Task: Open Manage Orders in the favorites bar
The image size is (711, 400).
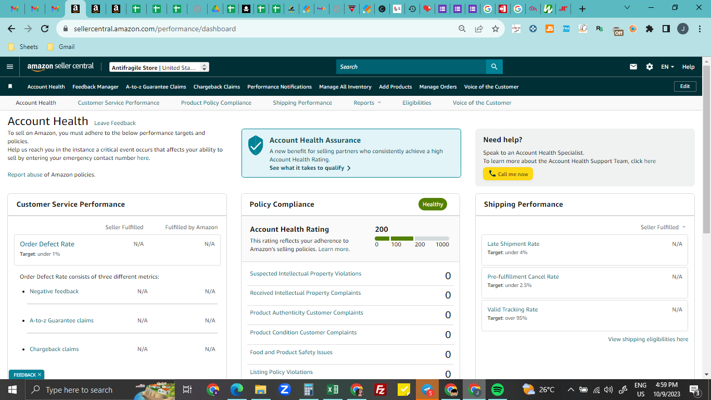Action: (x=438, y=86)
